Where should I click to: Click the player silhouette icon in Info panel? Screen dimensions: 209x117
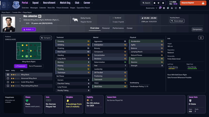pyautogui.click(x=201, y=38)
